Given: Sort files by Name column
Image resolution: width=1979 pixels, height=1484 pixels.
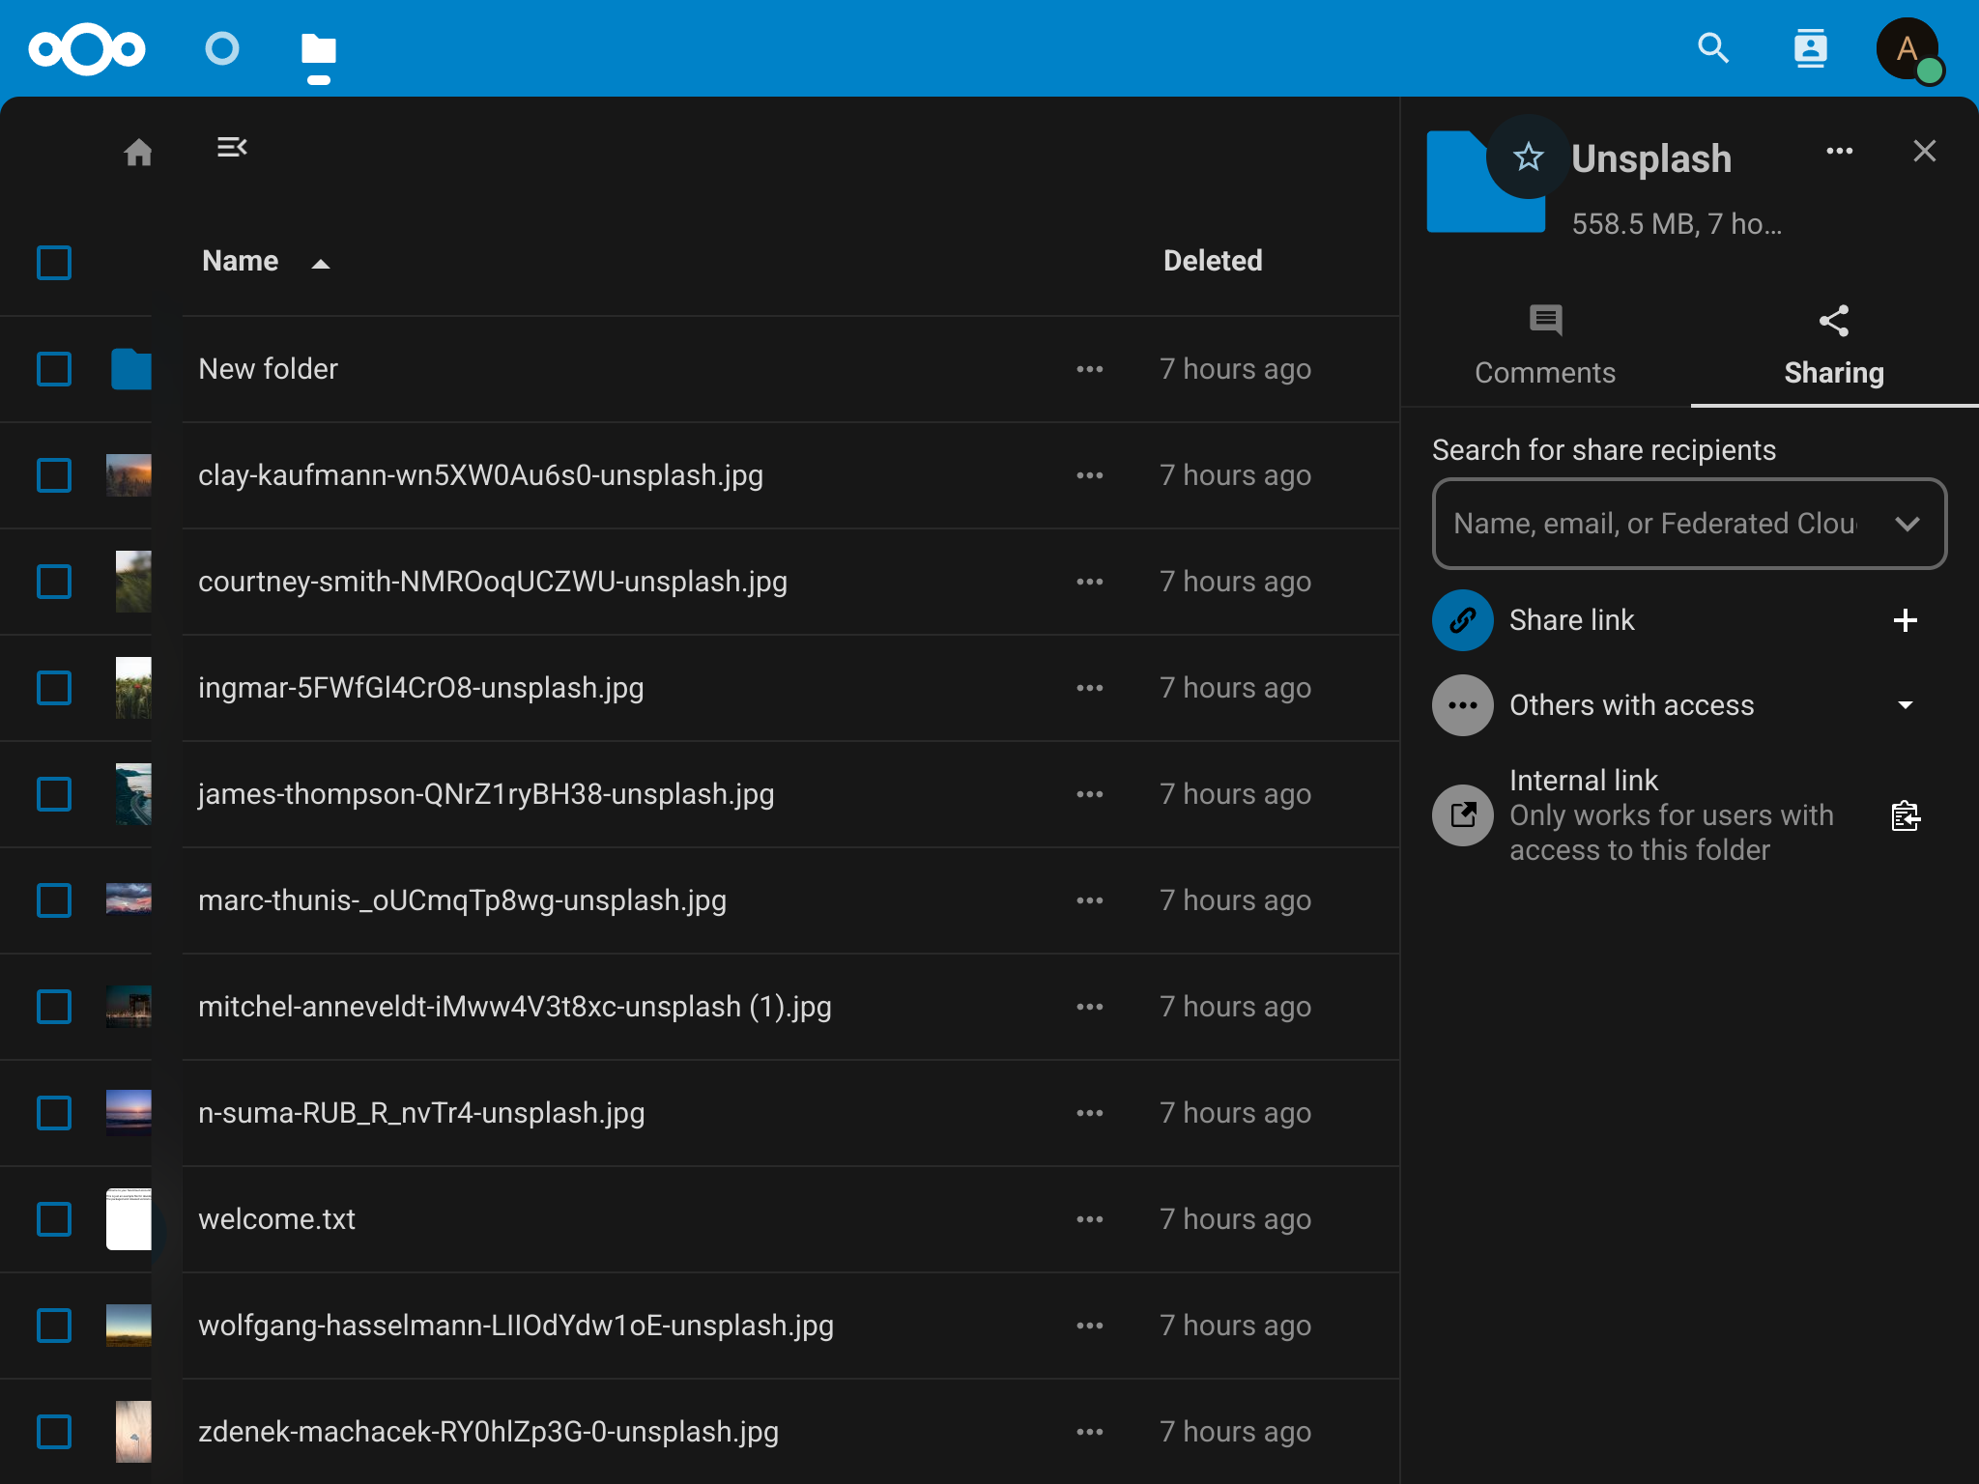Looking at the screenshot, I should click(241, 262).
